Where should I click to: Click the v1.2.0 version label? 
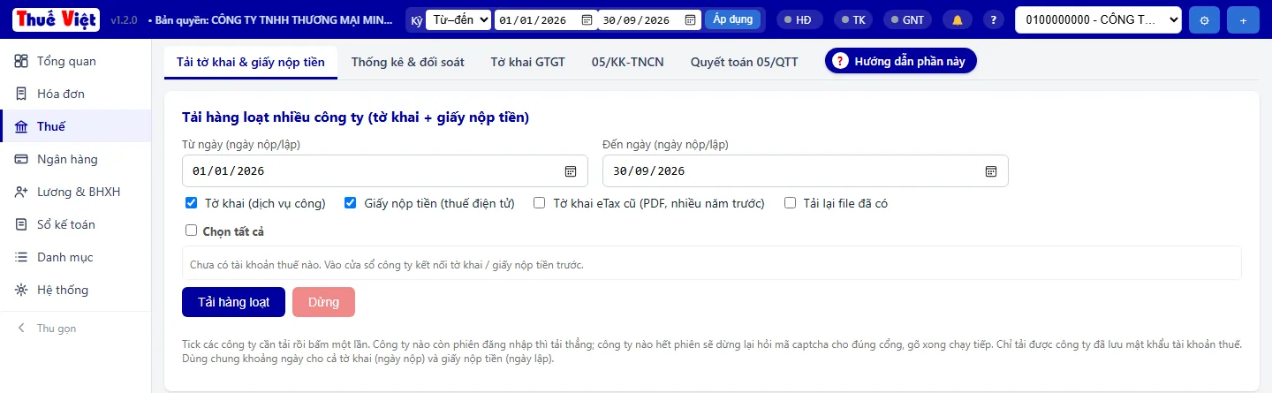[125, 19]
